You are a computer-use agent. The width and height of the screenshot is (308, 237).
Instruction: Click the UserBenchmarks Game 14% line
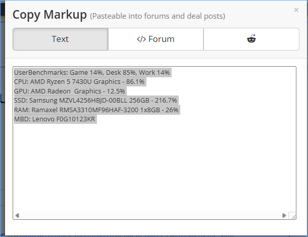(92, 73)
